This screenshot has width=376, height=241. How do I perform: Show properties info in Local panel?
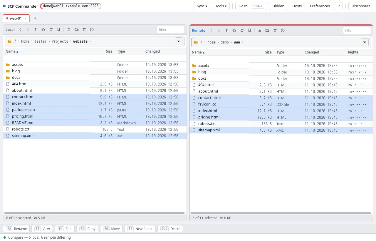[92, 29]
